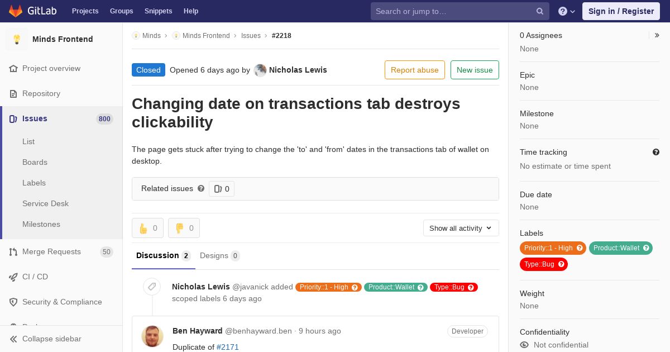Viewport: 670px width, 352px height.
Task: Click the GitLab fox logo
Action: pyautogui.click(x=16, y=11)
